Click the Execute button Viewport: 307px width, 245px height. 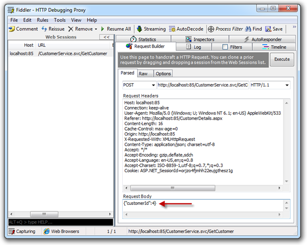(282, 59)
